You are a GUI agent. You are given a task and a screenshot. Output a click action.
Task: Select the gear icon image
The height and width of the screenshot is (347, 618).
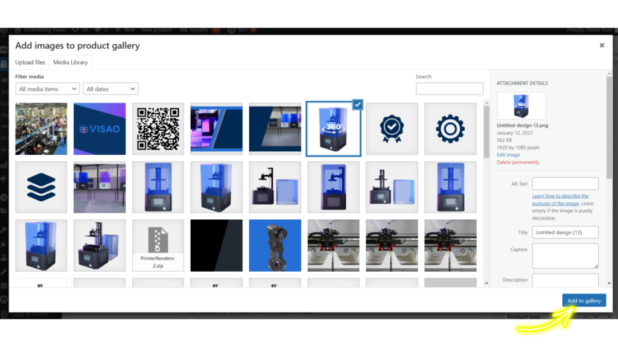coord(450,129)
